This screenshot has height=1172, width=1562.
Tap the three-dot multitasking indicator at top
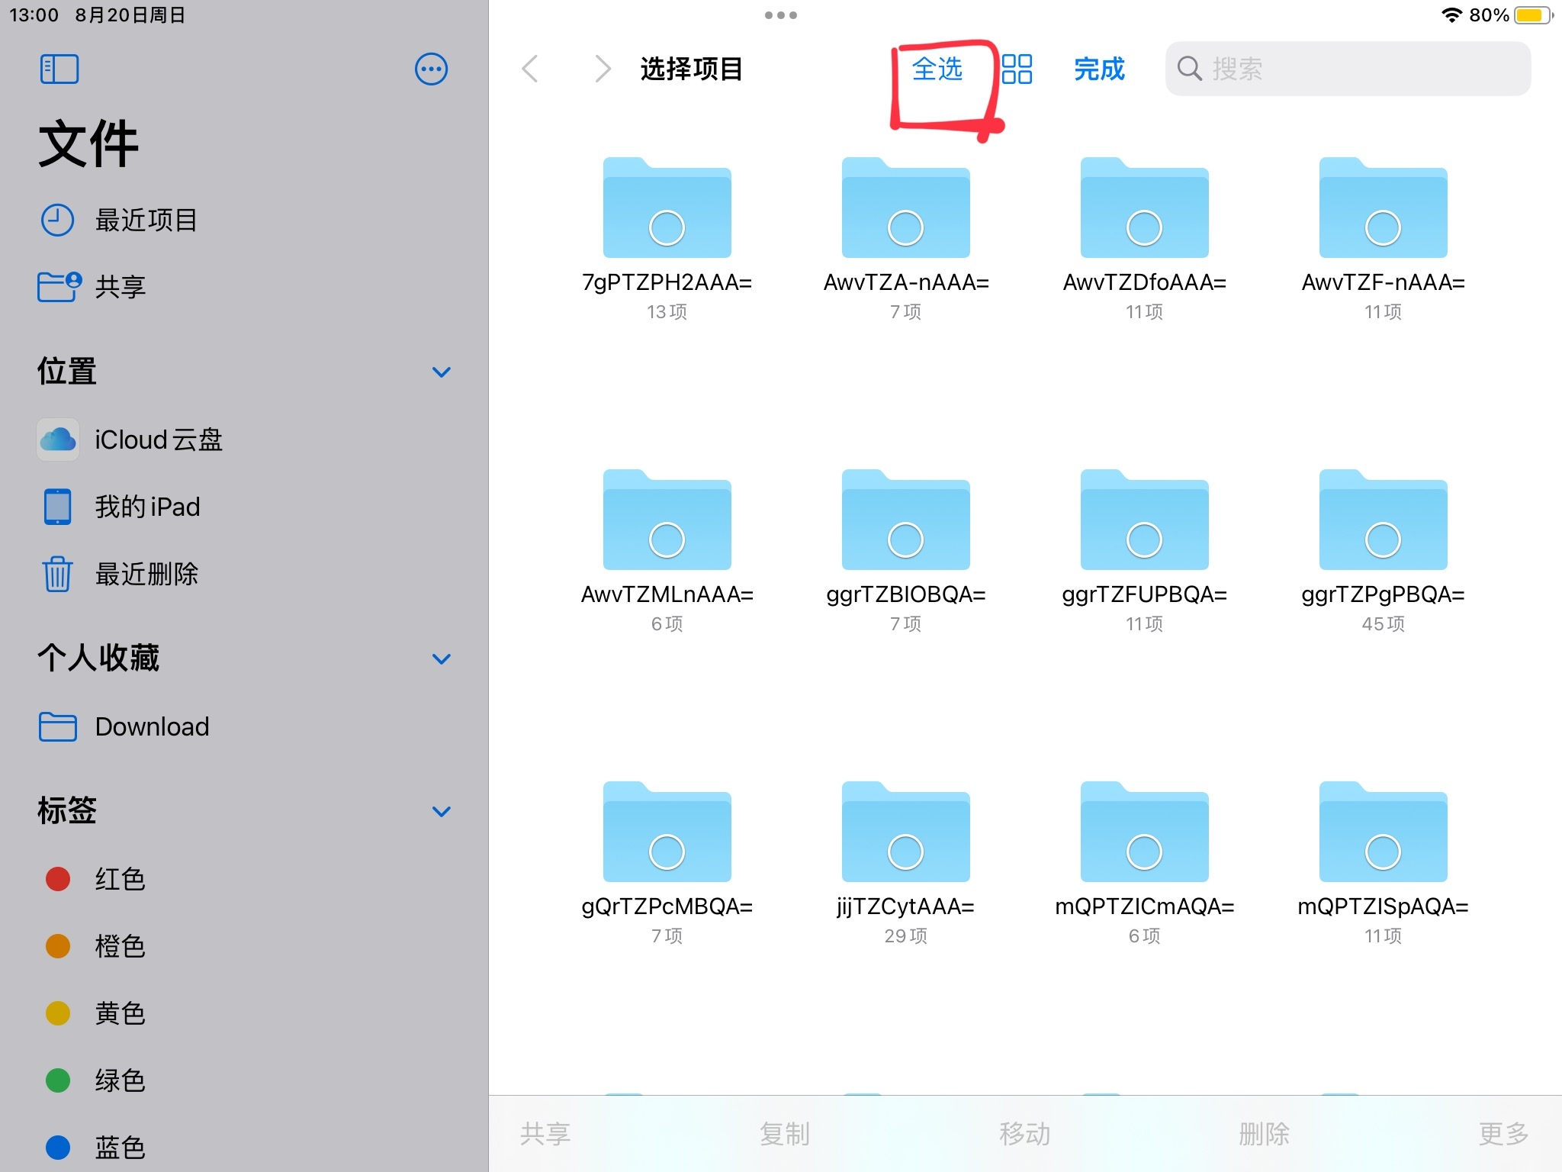point(781,15)
